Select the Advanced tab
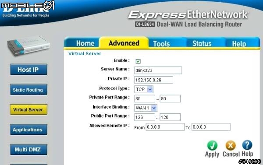This screenshot has height=165, width=263. pyautogui.click(x=124, y=43)
